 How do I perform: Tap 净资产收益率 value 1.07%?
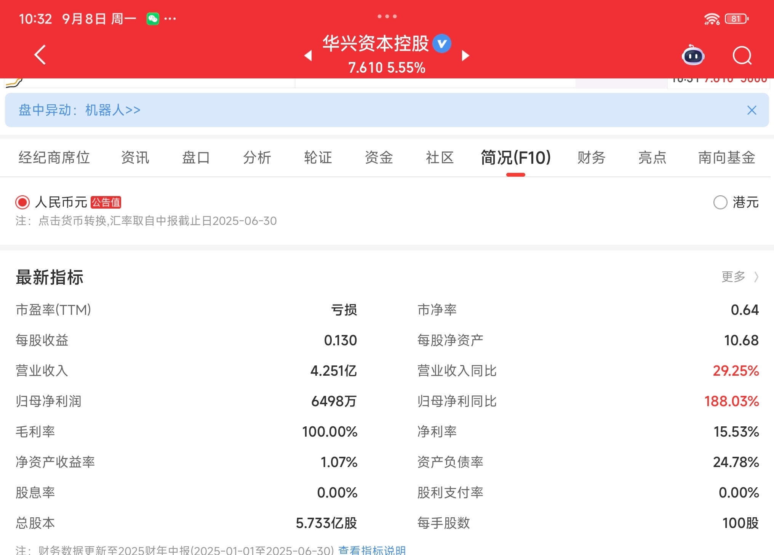pyautogui.click(x=339, y=462)
